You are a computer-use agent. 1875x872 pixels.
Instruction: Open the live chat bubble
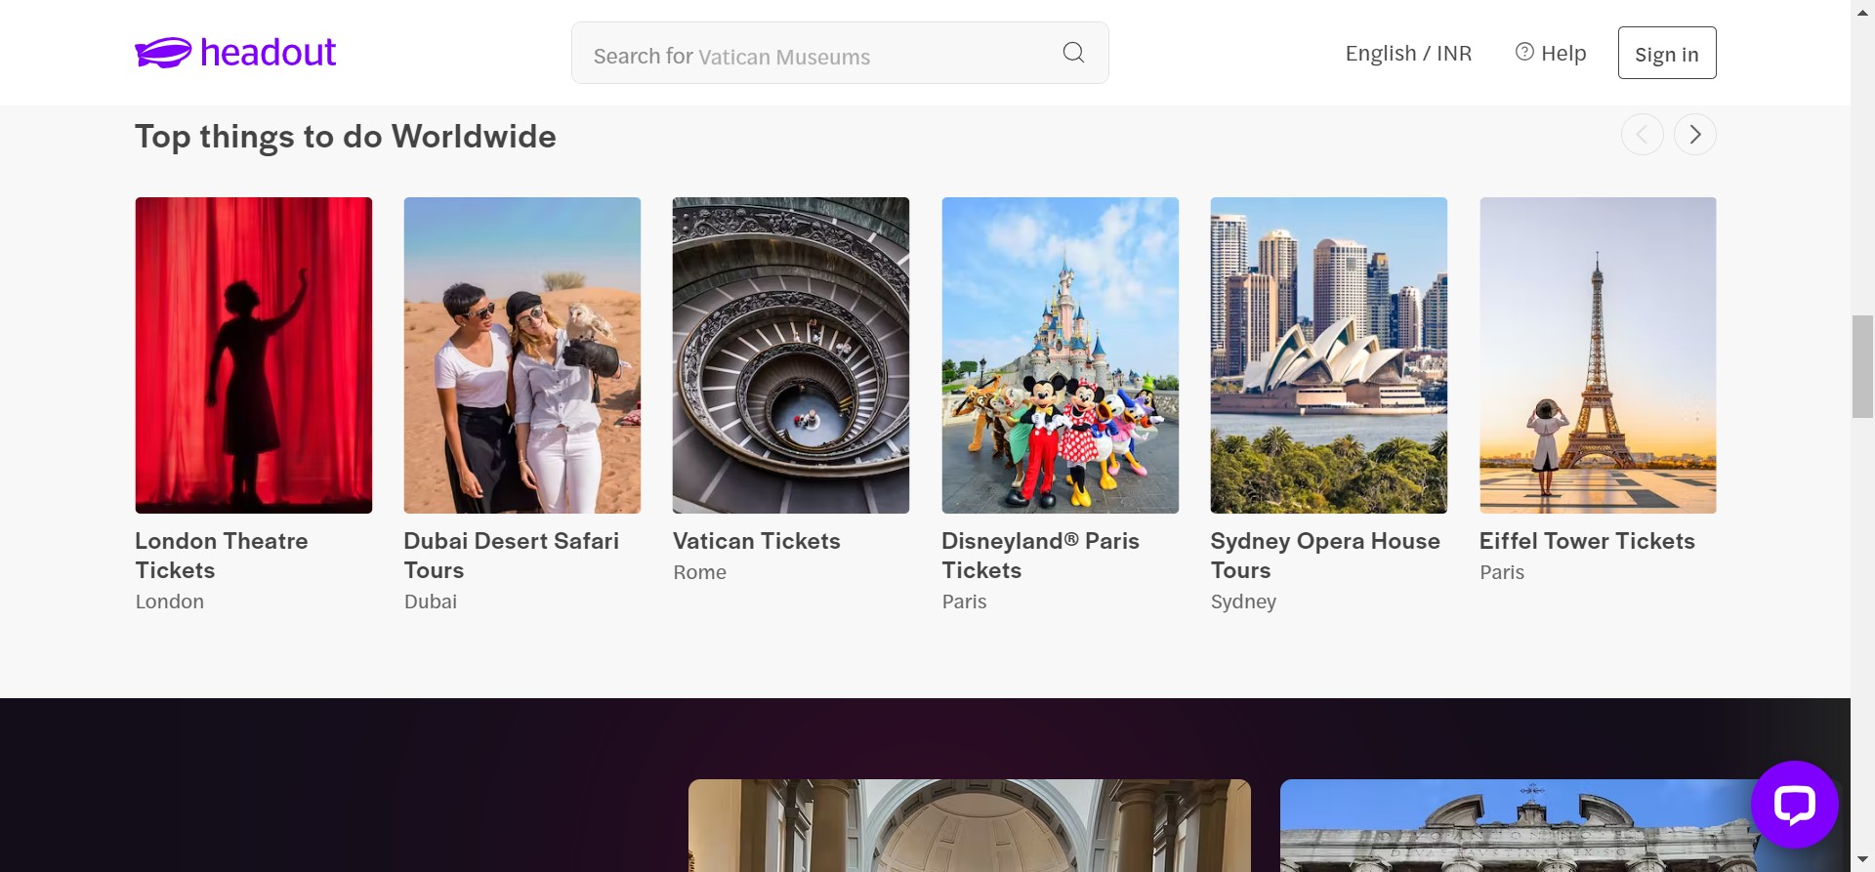(x=1794, y=805)
